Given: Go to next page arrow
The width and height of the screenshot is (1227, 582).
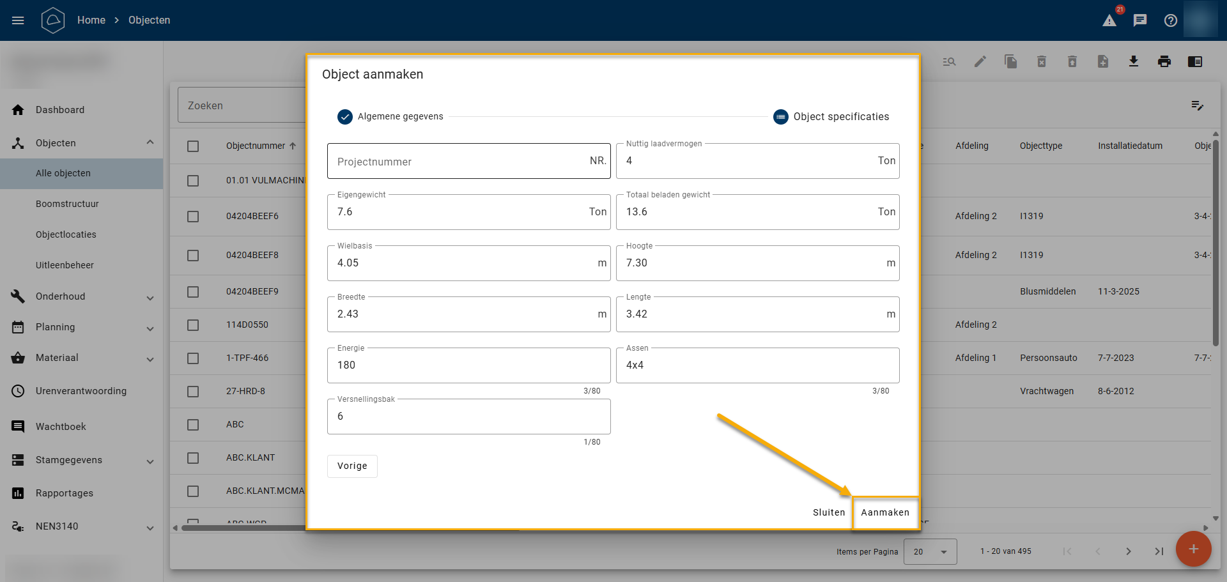Looking at the screenshot, I should [x=1129, y=551].
